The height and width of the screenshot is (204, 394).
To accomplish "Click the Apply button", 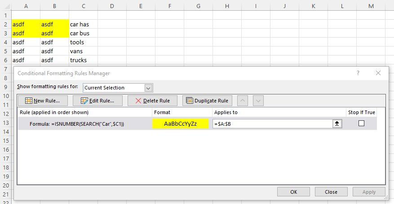I will click(369, 192).
